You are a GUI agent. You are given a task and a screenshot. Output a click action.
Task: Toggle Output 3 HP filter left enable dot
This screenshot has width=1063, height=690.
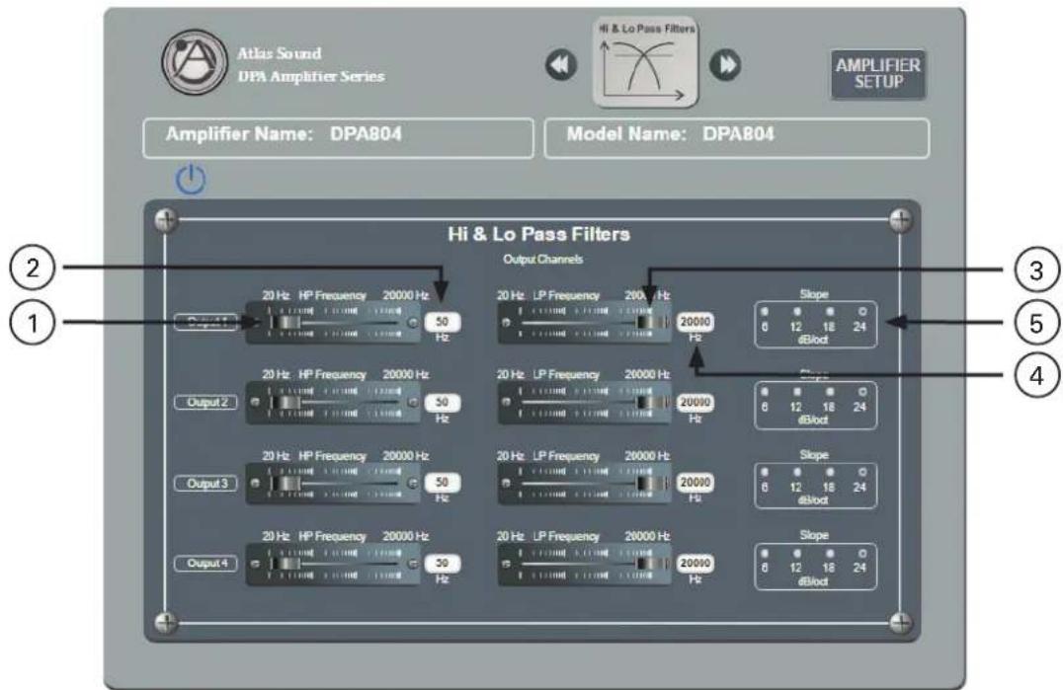[x=255, y=484]
